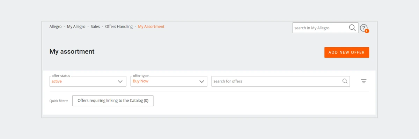The width and height of the screenshot is (419, 139).
Task: Click the magnifier icon in My Allegro search
Action: tap(352, 28)
